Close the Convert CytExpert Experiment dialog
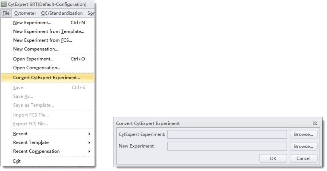 (315, 123)
